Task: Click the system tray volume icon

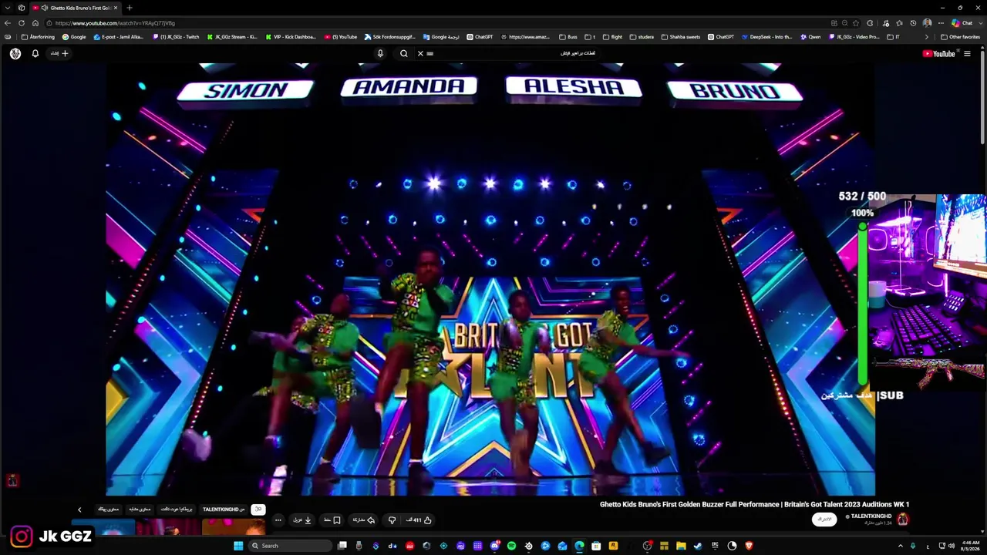Action: click(x=951, y=546)
